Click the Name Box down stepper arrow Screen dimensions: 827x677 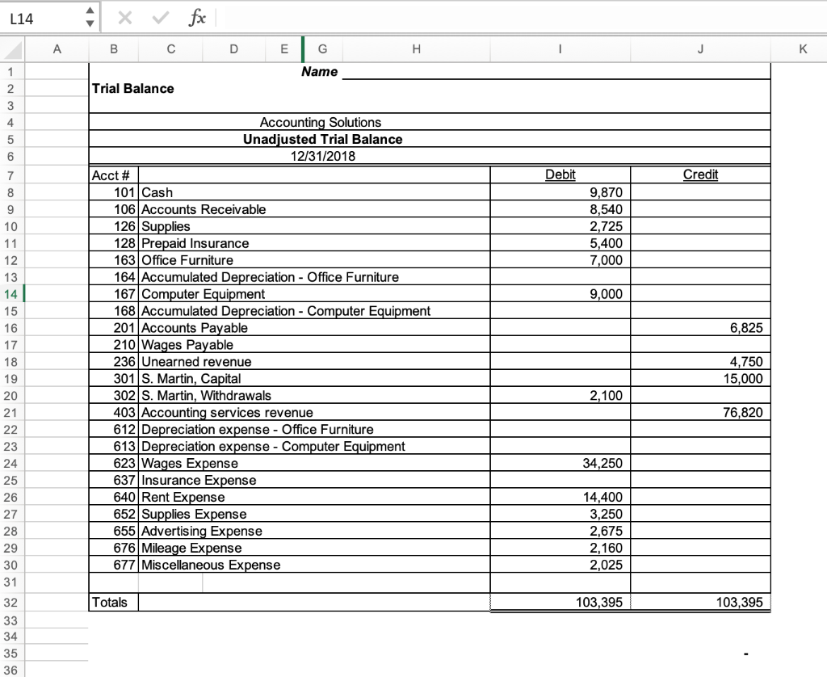(x=88, y=22)
